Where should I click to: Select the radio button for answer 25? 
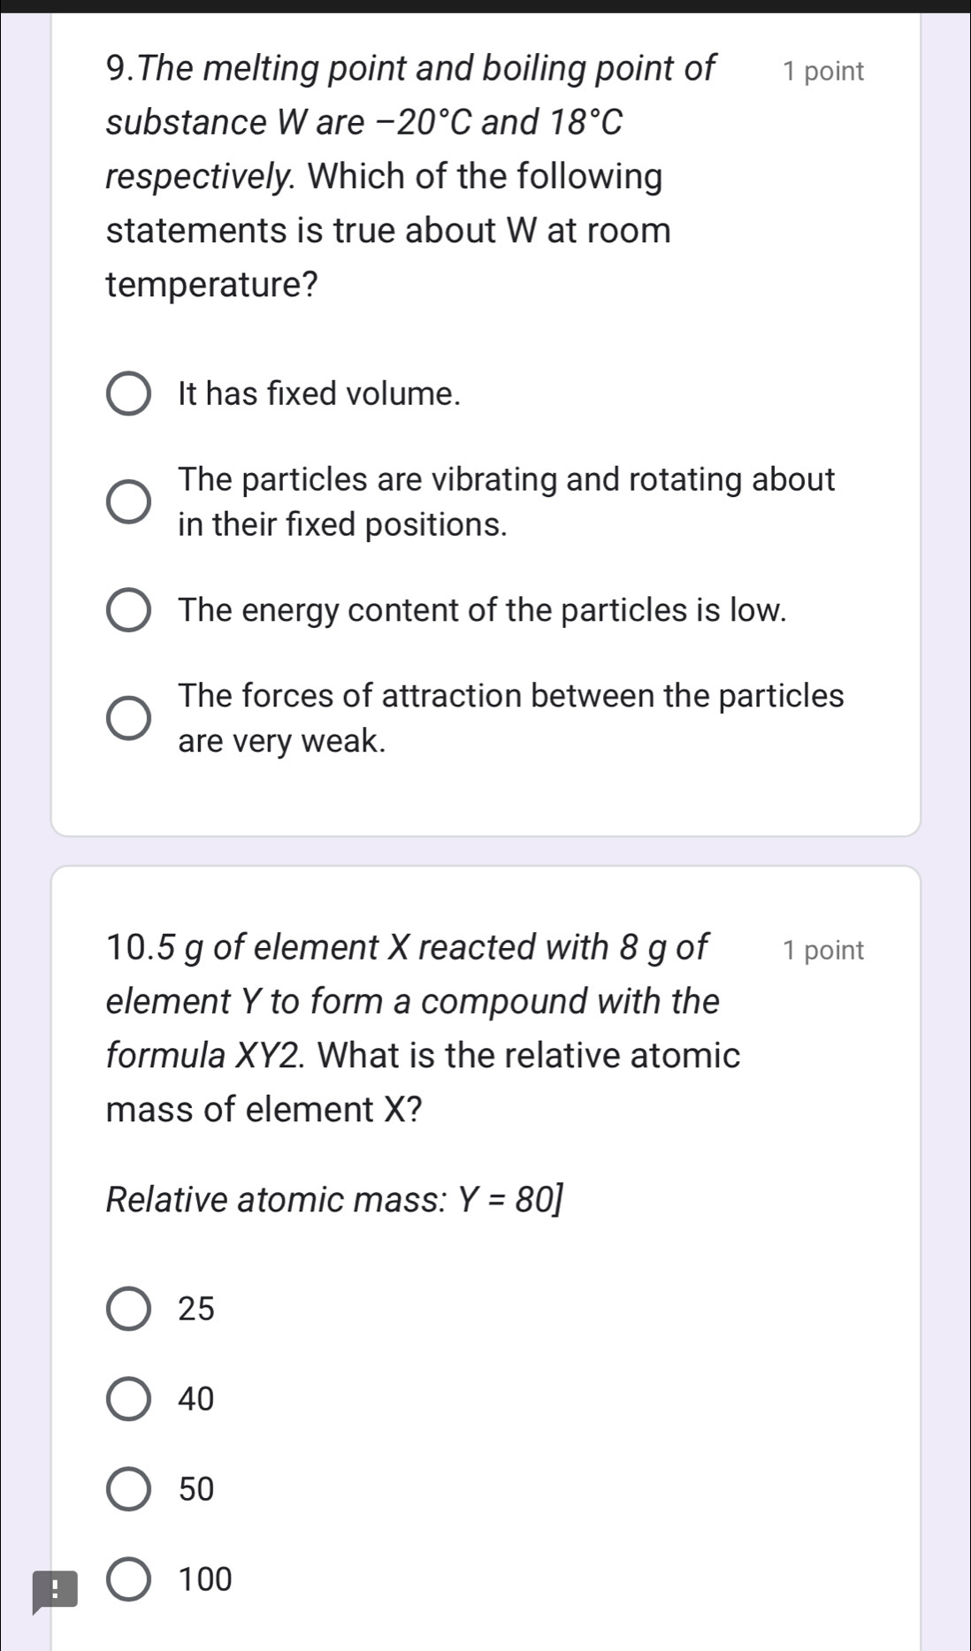coord(128,1308)
